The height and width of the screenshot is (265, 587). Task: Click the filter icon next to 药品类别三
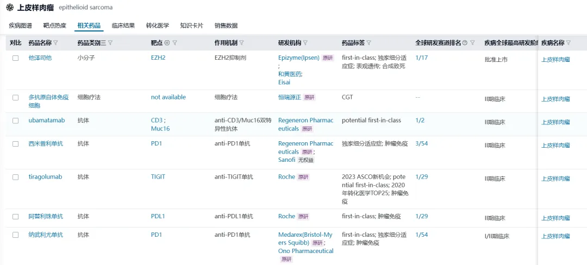(x=111, y=43)
